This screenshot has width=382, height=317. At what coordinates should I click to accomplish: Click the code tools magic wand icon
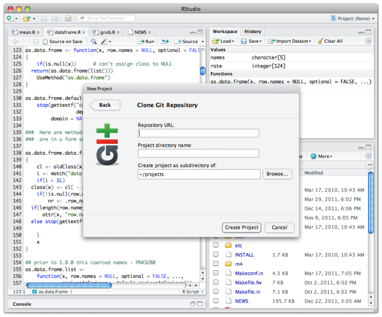point(104,42)
